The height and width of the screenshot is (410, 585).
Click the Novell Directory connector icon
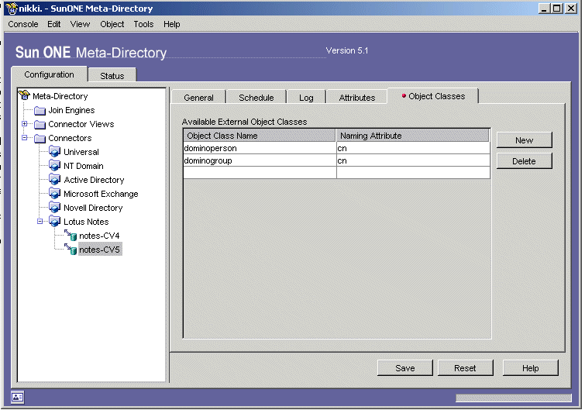[55, 208]
